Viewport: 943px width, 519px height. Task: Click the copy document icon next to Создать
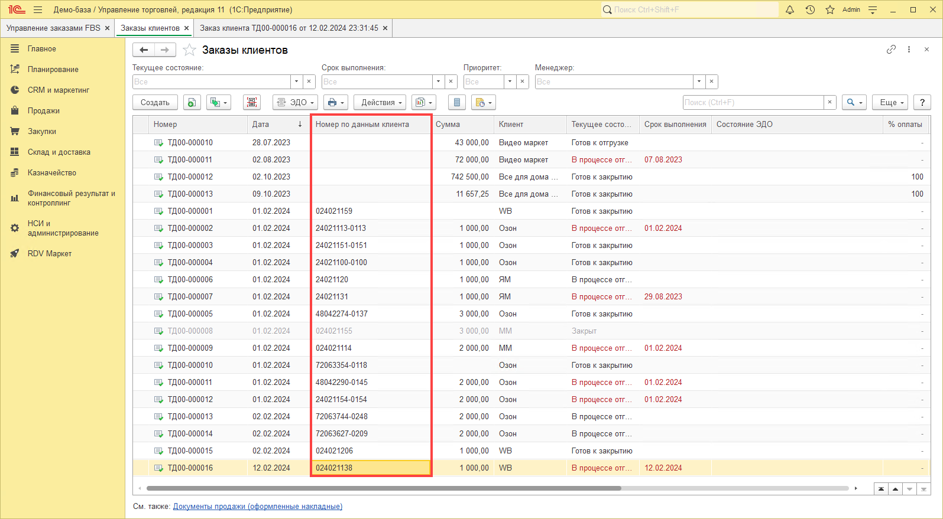pyautogui.click(x=192, y=103)
